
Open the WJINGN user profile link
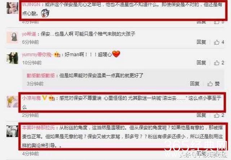click(x=31, y=4)
